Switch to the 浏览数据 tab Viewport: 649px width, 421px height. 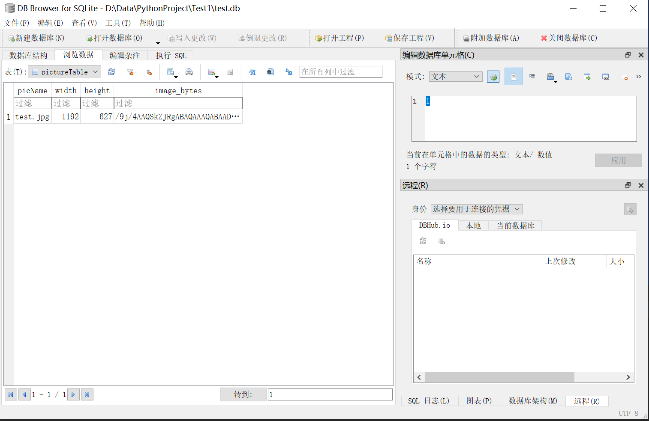(78, 55)
